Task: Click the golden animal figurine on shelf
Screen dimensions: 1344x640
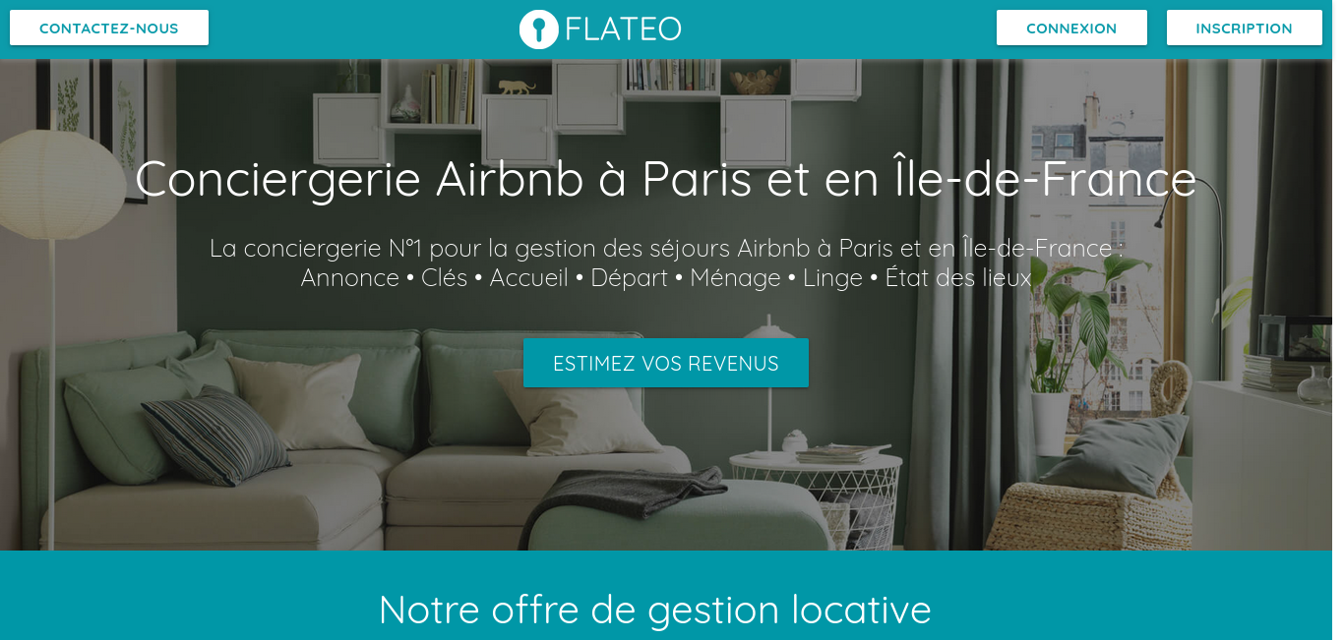Action: (x=517, y=87)
